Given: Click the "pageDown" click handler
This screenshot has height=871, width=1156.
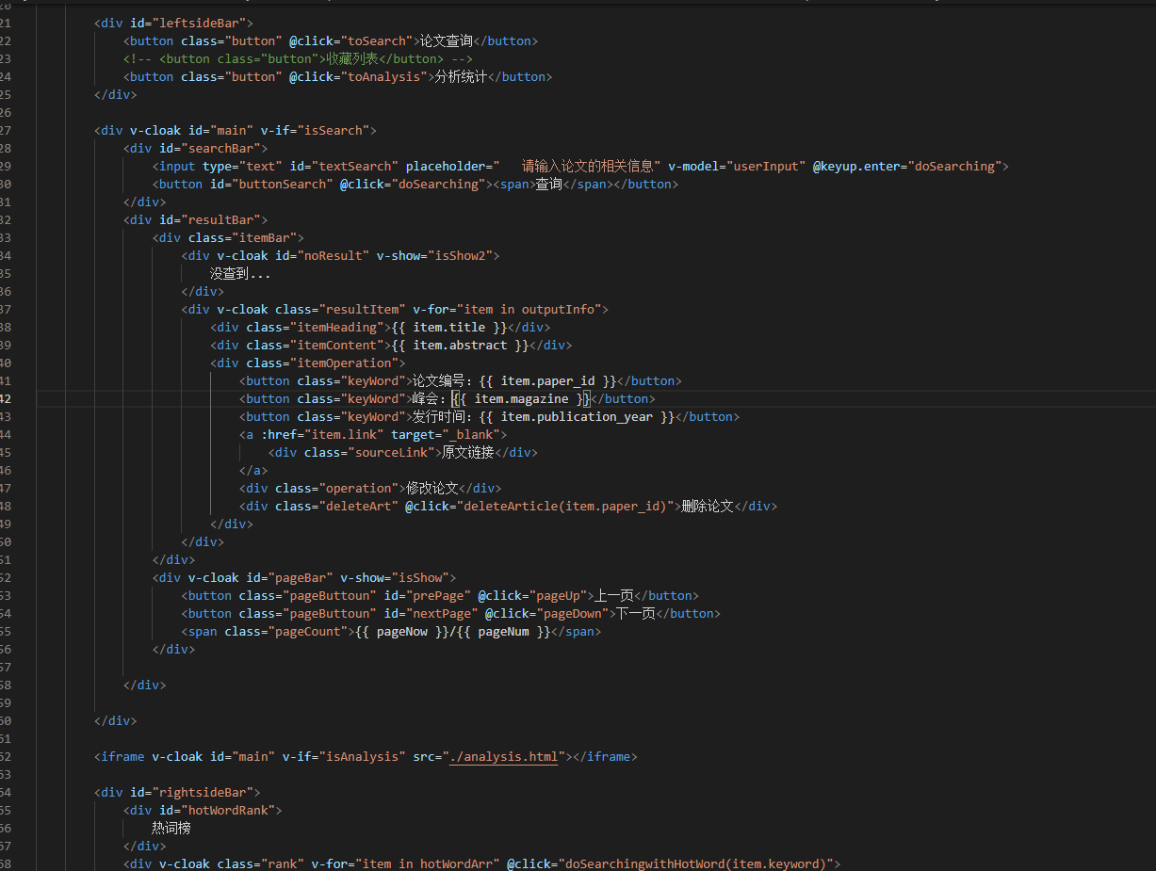Looking at the screenshot, I should click(573, 613).
